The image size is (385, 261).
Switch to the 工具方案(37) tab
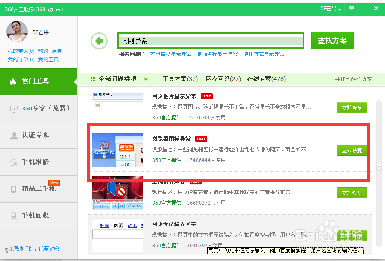[180, 79]
